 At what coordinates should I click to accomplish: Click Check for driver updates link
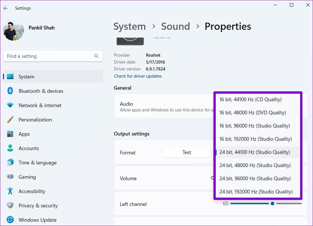coord(138,76)
